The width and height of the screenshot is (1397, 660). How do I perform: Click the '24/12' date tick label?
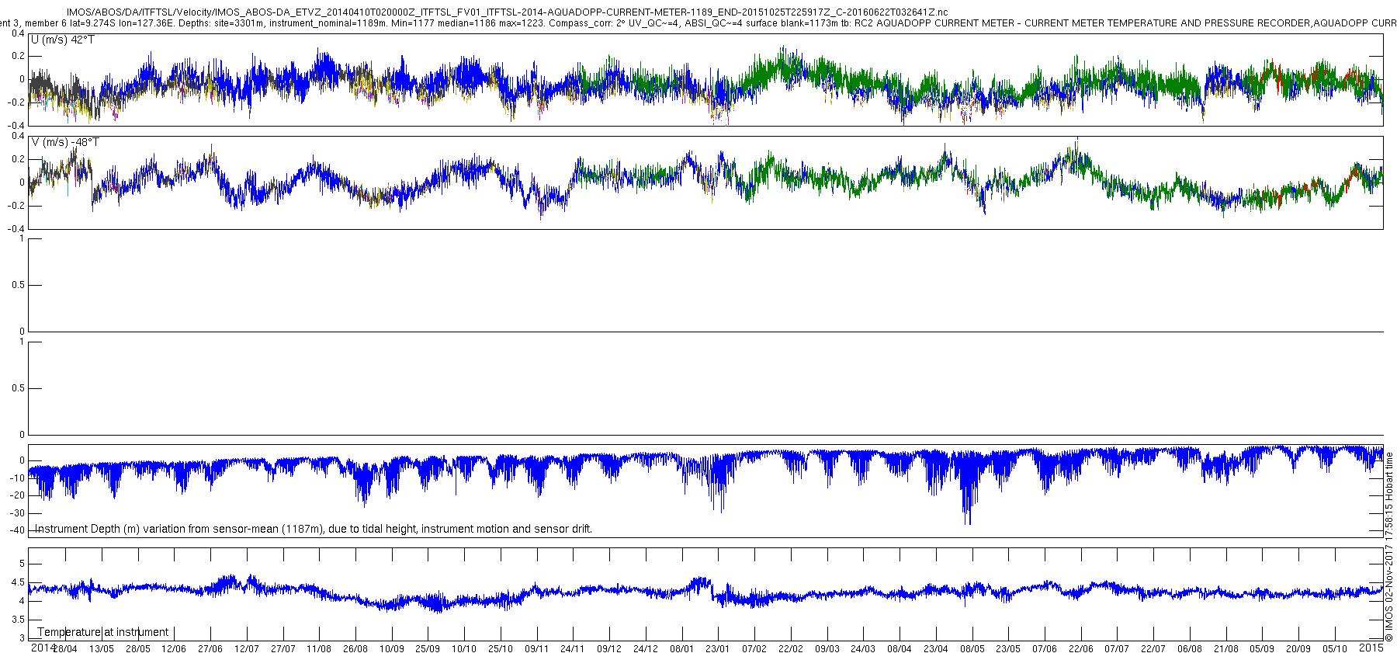[x=646, y=649]
